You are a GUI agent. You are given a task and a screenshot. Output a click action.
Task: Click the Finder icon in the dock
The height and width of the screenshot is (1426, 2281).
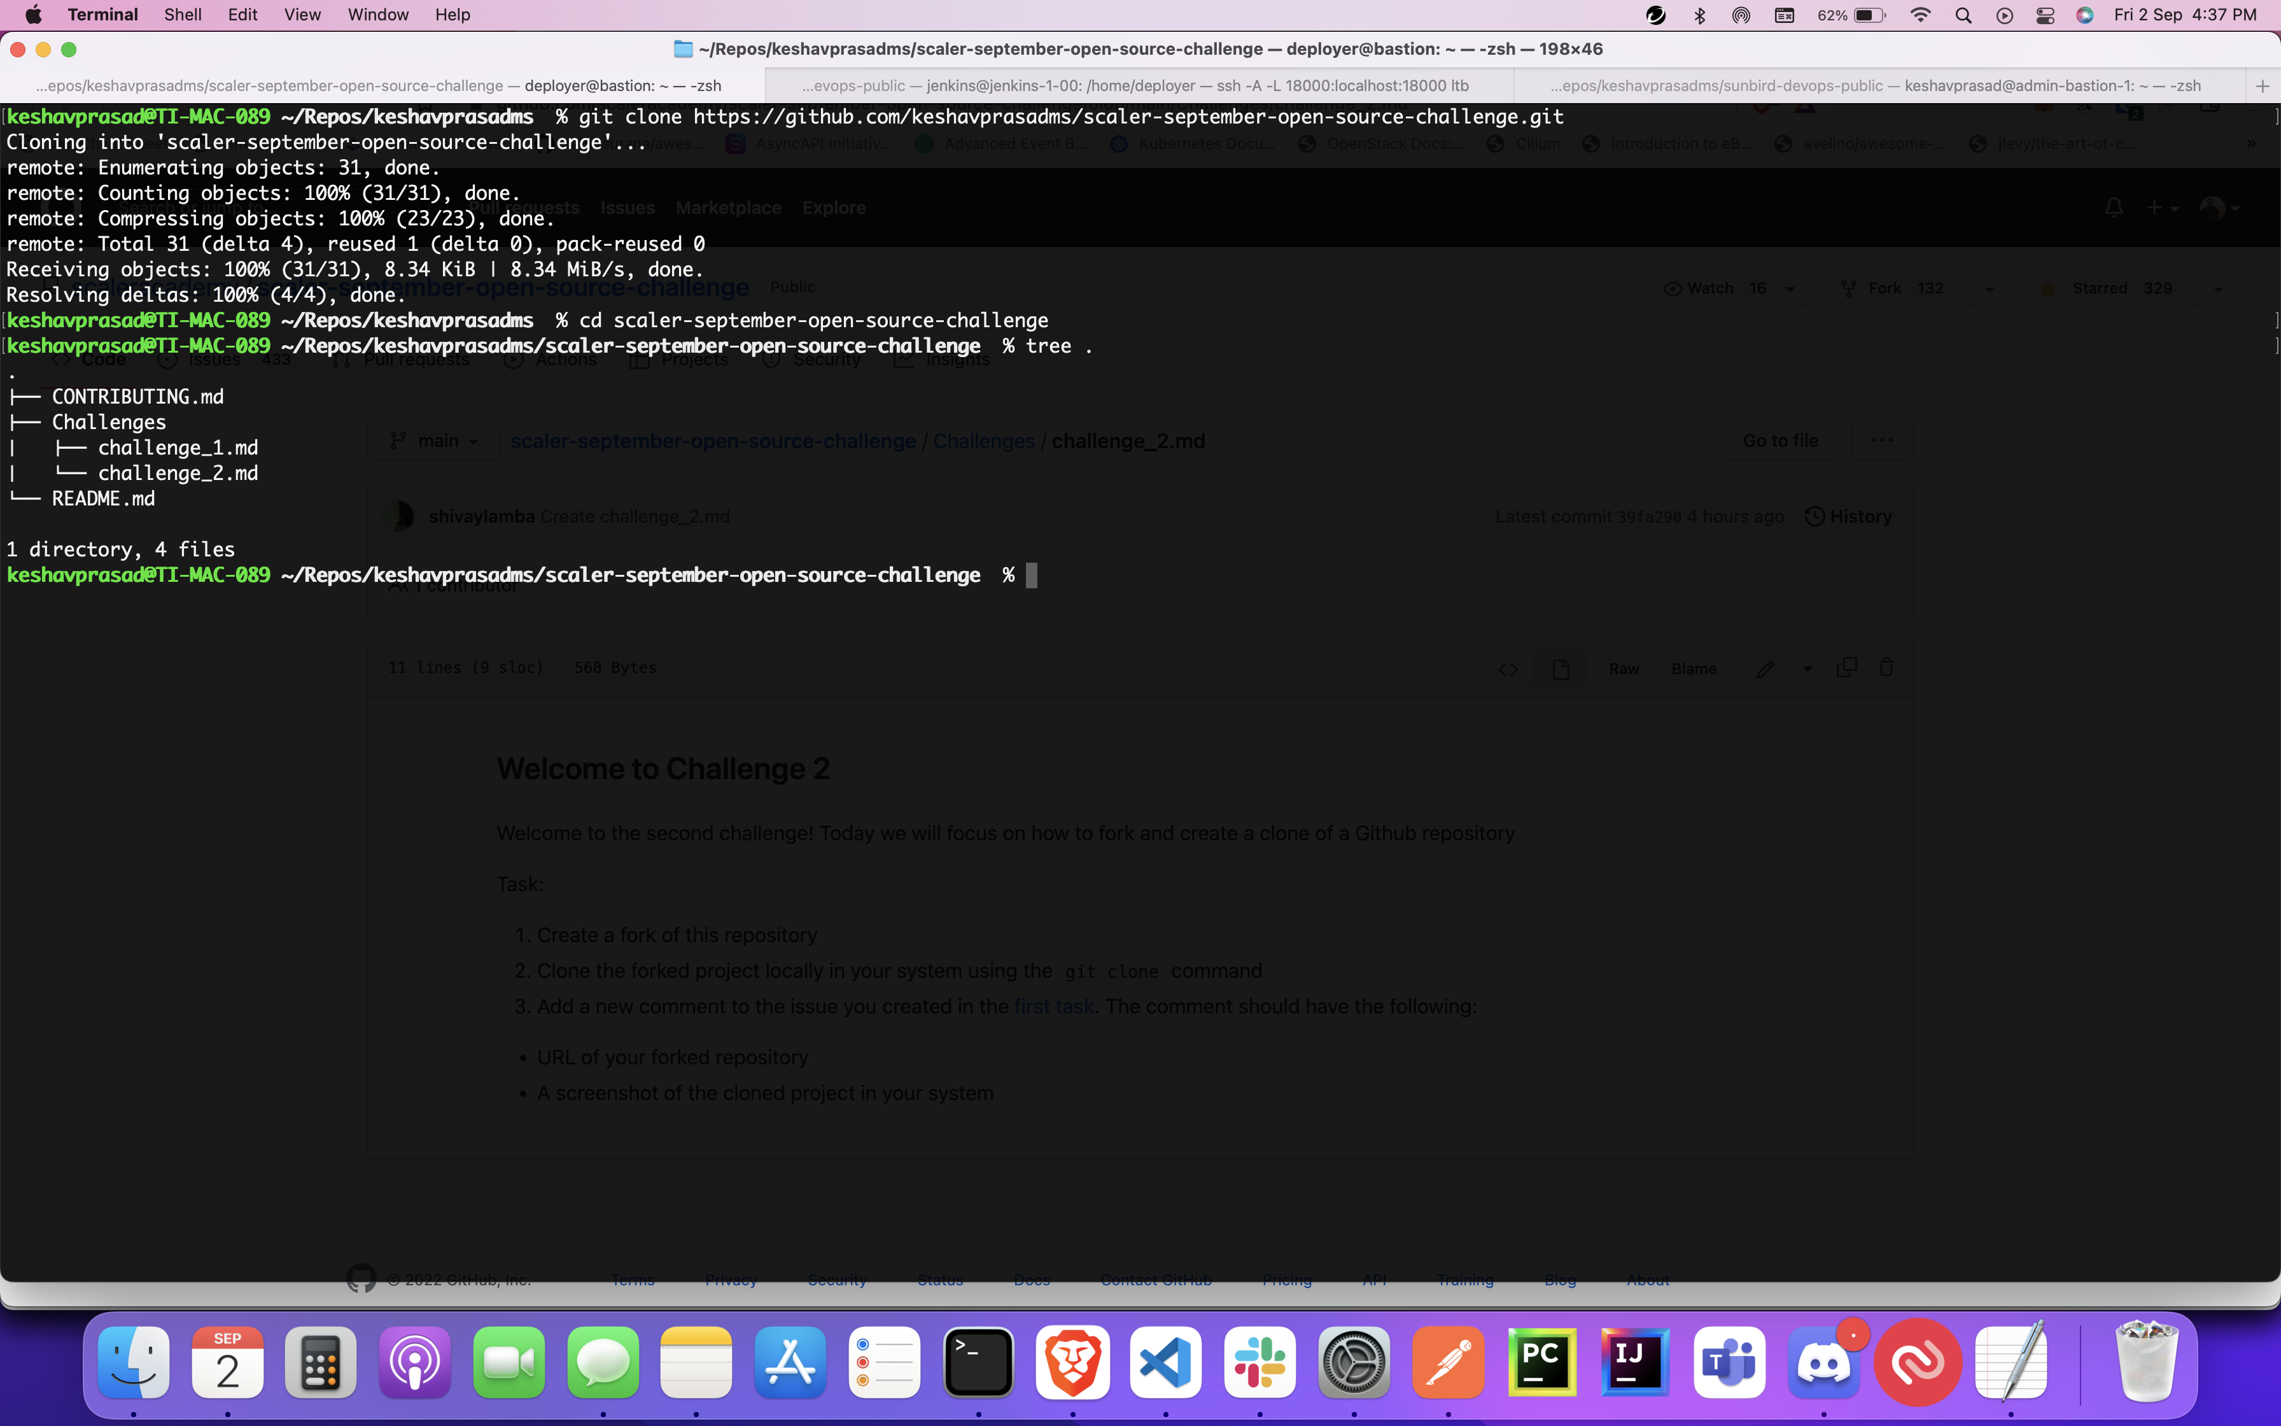pyautogui.click(x=134, y=1363)
